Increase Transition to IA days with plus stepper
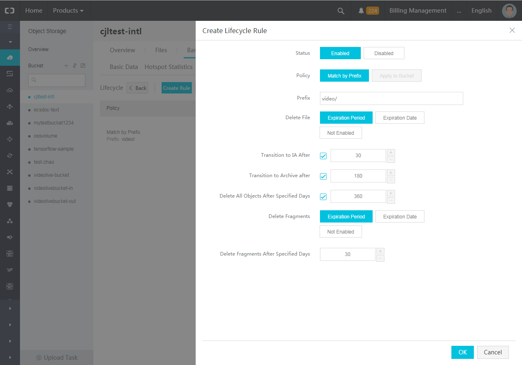This screenshot has width=522, height=365. [391, 152]
